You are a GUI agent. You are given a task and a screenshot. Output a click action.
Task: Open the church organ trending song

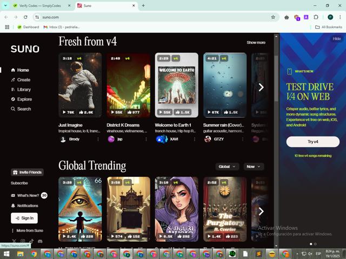pos(129,209)
